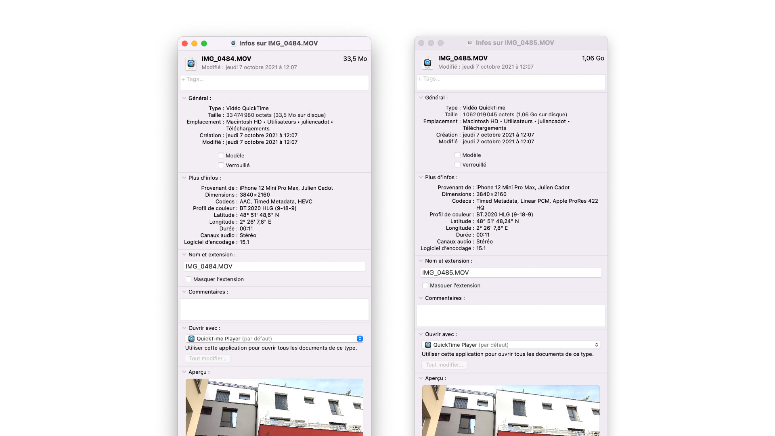Click the video preview thumbnail in IMG_0485.MOV window
775x436 pixels.
(511, 410)
